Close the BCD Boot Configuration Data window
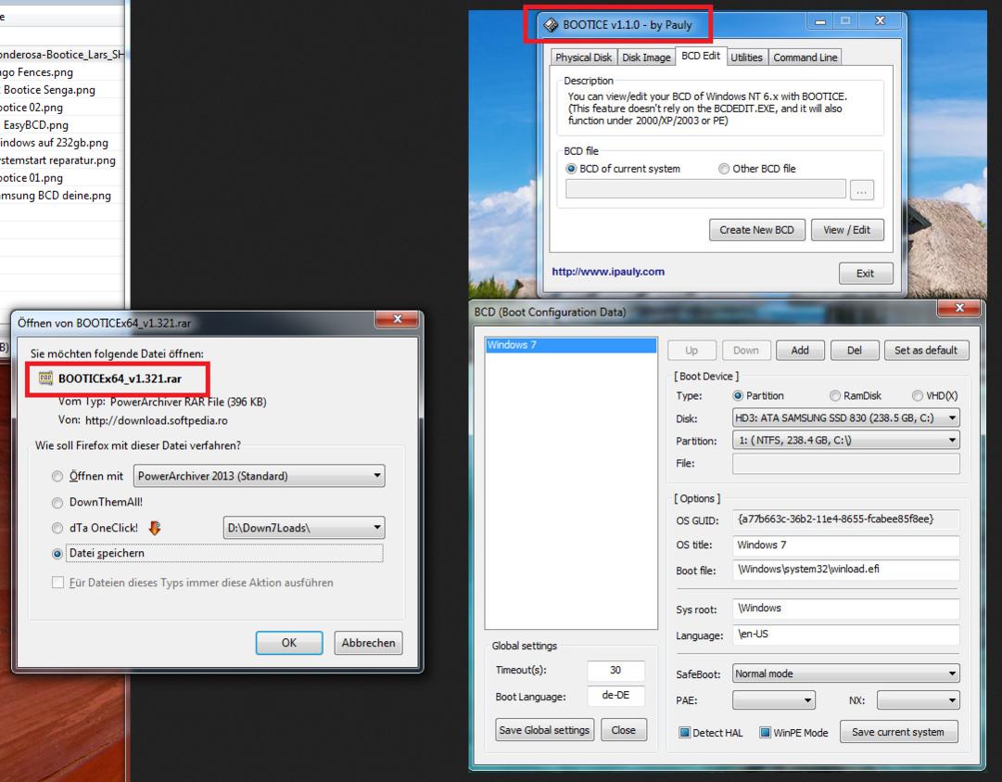The image size is (1002, 782). click(958, 308)
